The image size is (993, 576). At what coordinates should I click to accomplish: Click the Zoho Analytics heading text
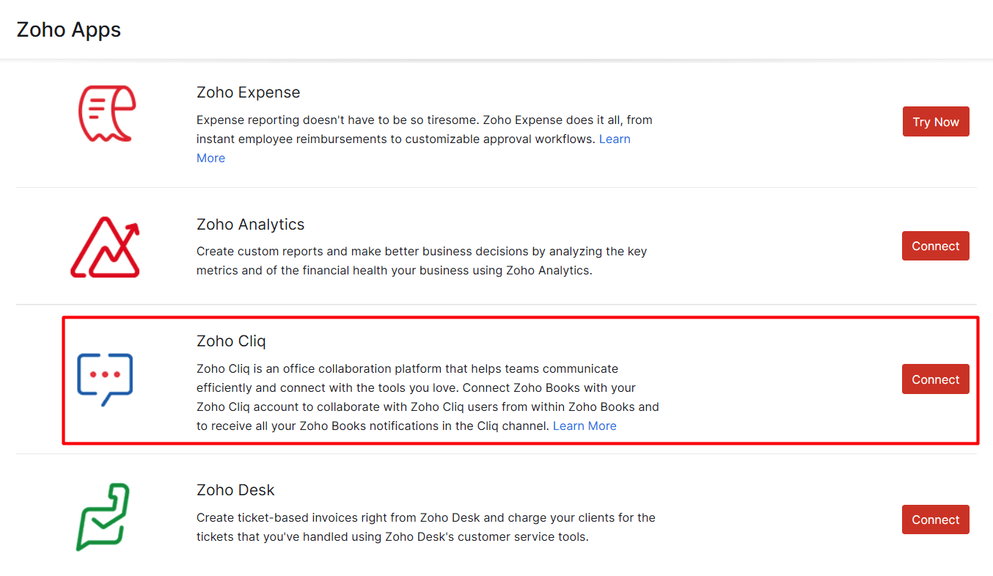250,225
